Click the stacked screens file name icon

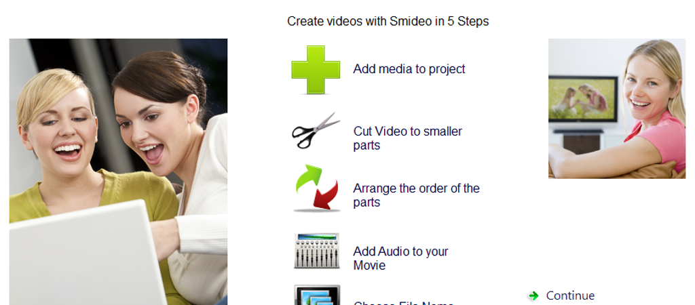point(317,295)
